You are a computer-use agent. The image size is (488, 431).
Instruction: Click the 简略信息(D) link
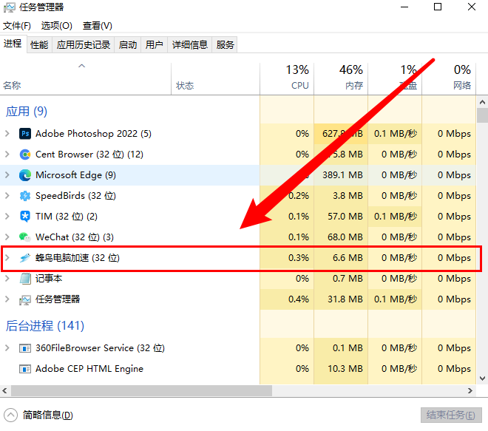click(x=47, y=415)
